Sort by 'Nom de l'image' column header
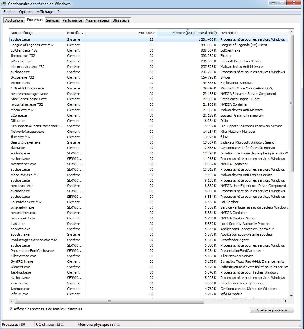 pos(37,33)
